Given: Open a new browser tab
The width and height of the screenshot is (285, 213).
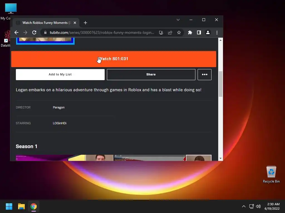Looking at the screenshot, I should [85, 23].
